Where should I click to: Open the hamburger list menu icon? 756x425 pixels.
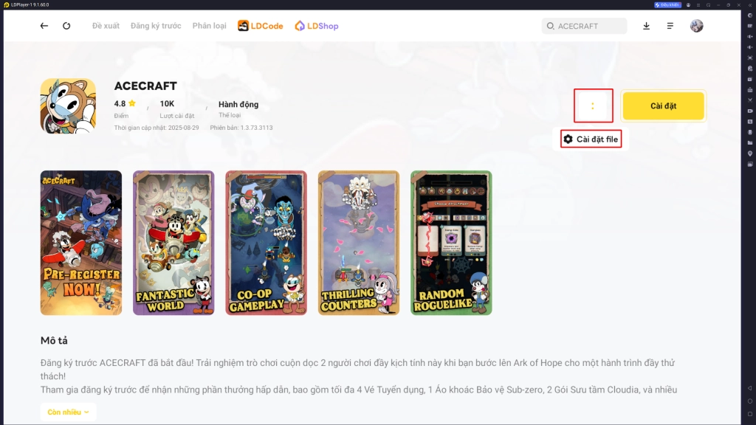click(670, 26)
